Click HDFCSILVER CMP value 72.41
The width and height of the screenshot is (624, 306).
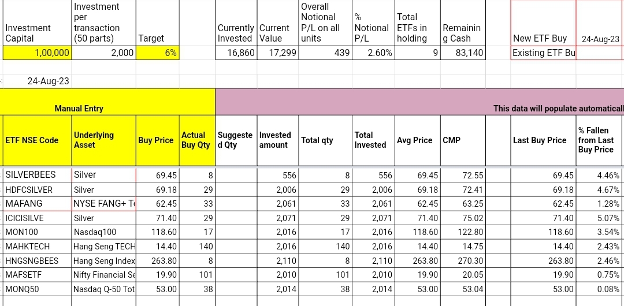click(463, 190)
